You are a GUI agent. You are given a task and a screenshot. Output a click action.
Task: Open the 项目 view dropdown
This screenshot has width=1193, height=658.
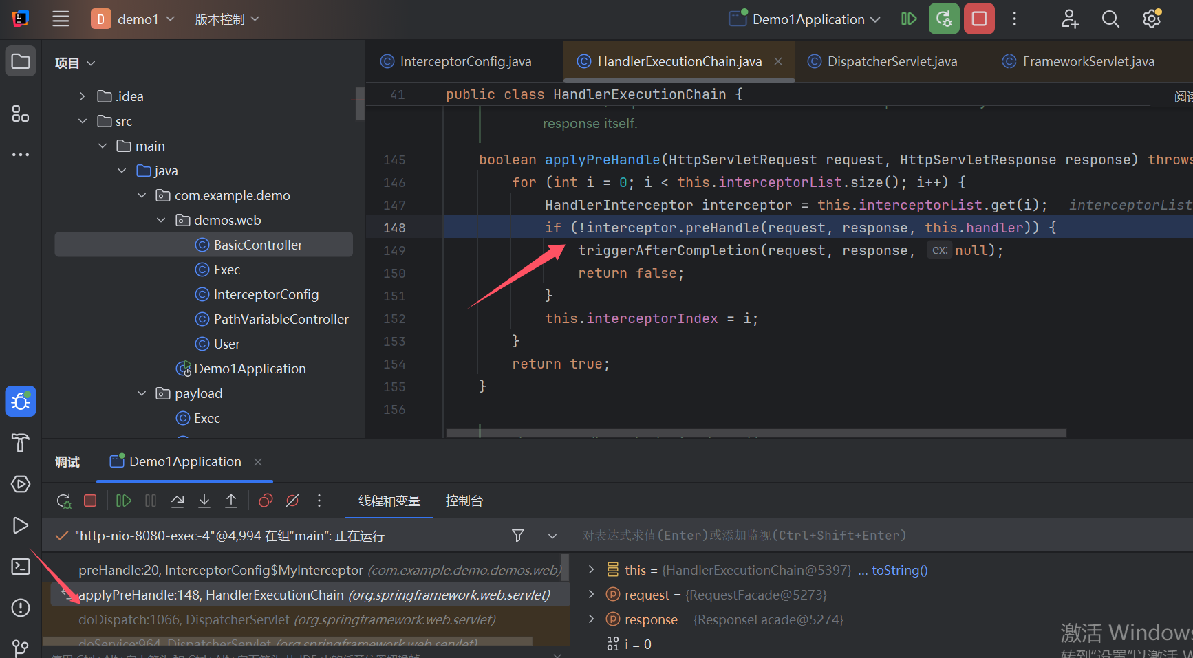point(74,63)
